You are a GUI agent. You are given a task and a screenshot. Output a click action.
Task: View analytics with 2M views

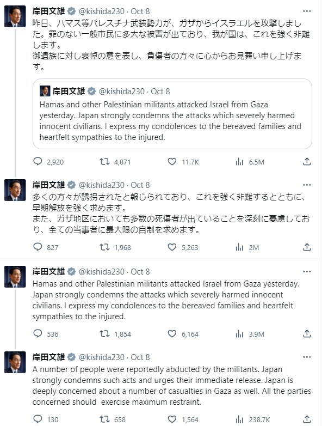[239, 247]
